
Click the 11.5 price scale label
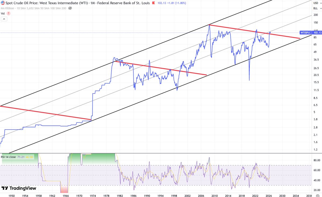(x=316, y=90)
